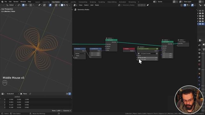Click the Geometry Nodes tree name field
205x115 pixels.
pyautogui.click(x=128, y=5)
